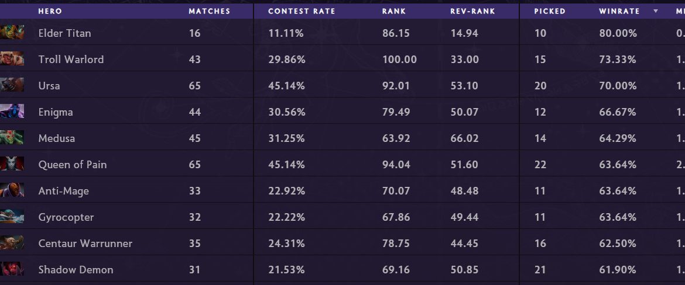Viewport: 685px width, 285px height.
Task: Open the Centaur Warrunner name link
Action: (85, 244)
